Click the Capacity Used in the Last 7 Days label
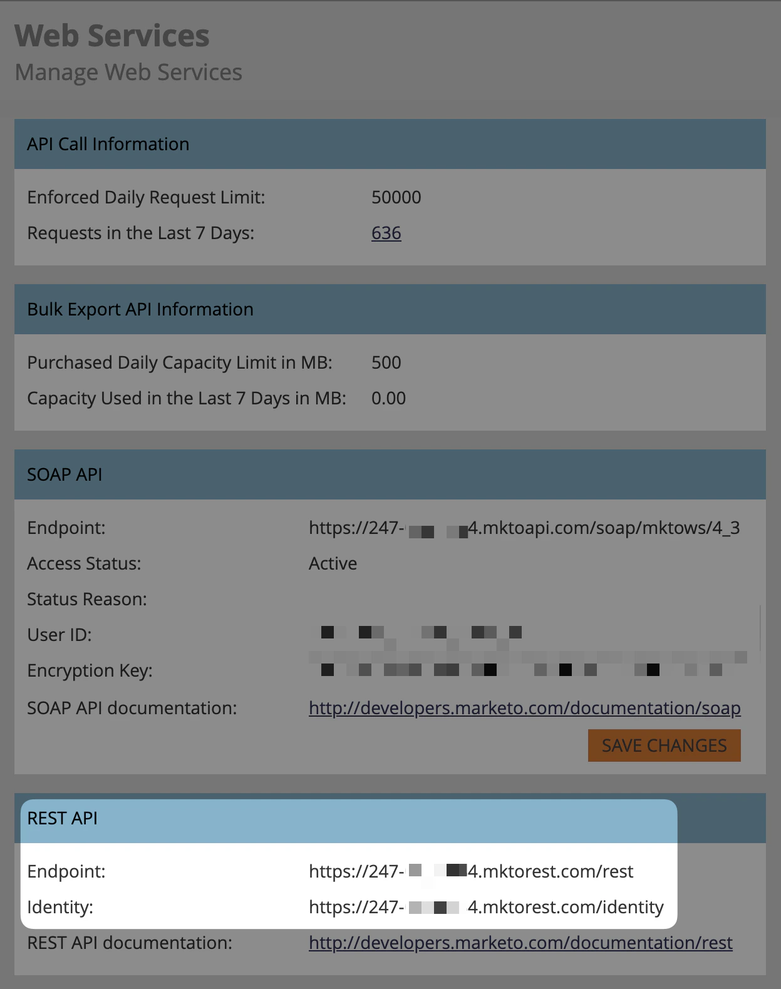Image resolution: width=781 pixels, height=989 pixels. (187, 398)
